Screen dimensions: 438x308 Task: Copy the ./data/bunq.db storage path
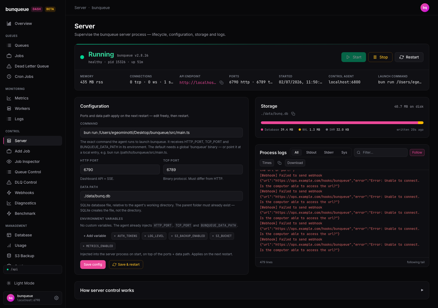click(x=293, y=114)
